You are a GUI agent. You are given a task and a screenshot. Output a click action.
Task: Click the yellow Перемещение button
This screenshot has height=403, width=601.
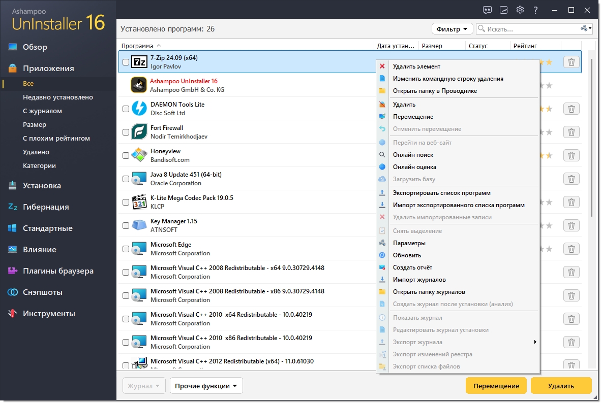[x=496, y=386]
